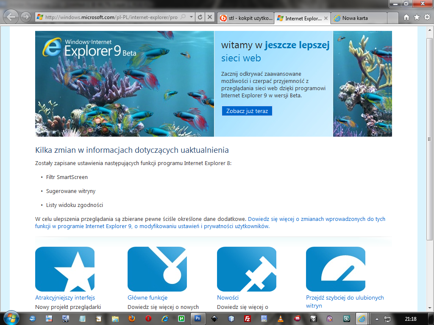Open Favorites with the star icon
This screenshot has height=325, width=434.
pyautogui.click(x=417, y=17)
